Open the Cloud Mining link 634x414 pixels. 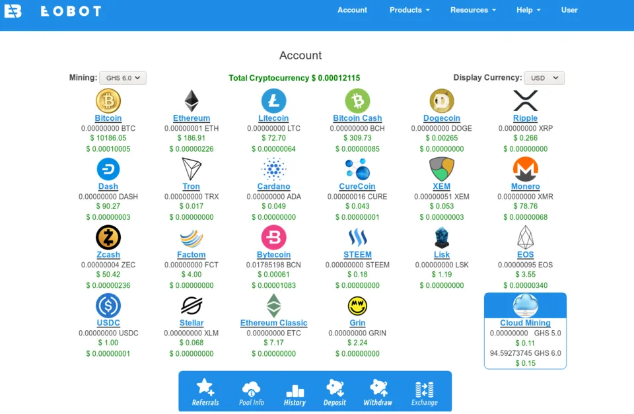coord(525,323)
